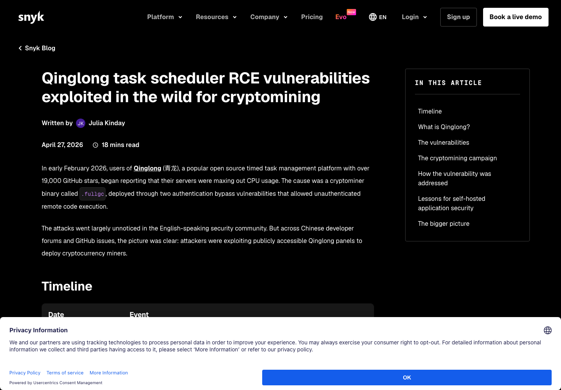Click the IN THIS ARTICLE heading
This screenshot has width=561, height=390.
(x=448, y=83)
